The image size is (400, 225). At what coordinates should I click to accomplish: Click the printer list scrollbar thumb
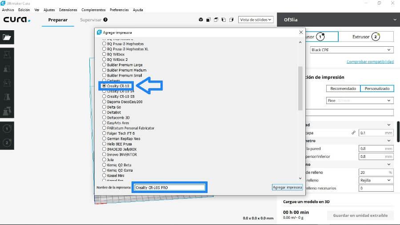(x=300, y=88)
